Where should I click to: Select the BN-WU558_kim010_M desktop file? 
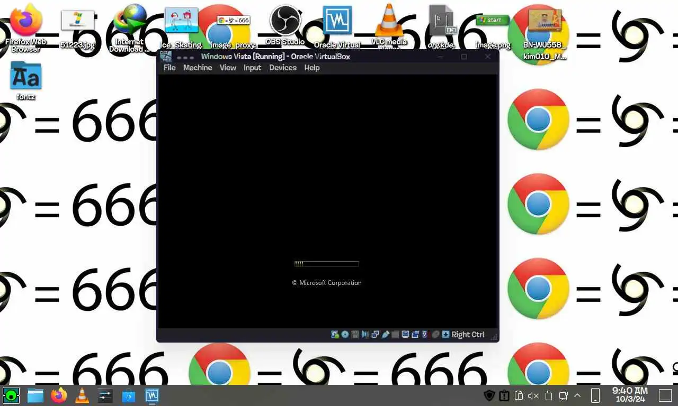pyautogui.click(x=545, y=34)
